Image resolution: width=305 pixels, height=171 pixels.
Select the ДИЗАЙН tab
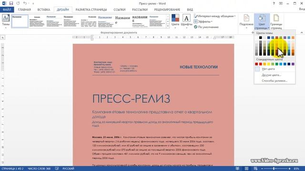[63, 9]
